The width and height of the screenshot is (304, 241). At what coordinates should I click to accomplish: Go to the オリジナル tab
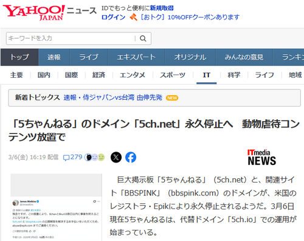point(190,57)
